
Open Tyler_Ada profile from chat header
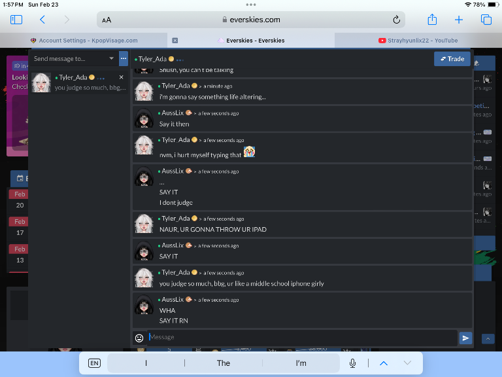pyautogui.click(x=152, y=59)
